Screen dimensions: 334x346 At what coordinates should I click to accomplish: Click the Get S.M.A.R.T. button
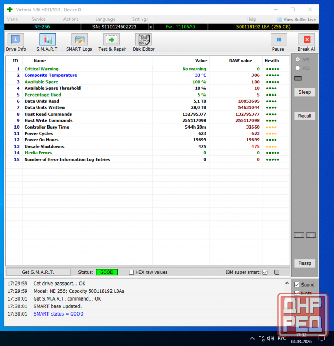pyautogui.click(x=38, y=272)
